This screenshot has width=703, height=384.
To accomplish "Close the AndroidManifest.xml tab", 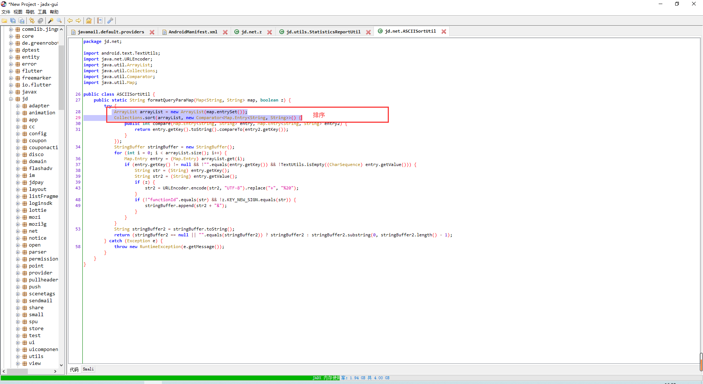I will point(225,32).
